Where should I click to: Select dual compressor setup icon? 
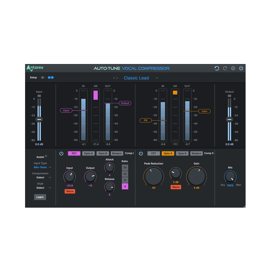click(51, 78)
